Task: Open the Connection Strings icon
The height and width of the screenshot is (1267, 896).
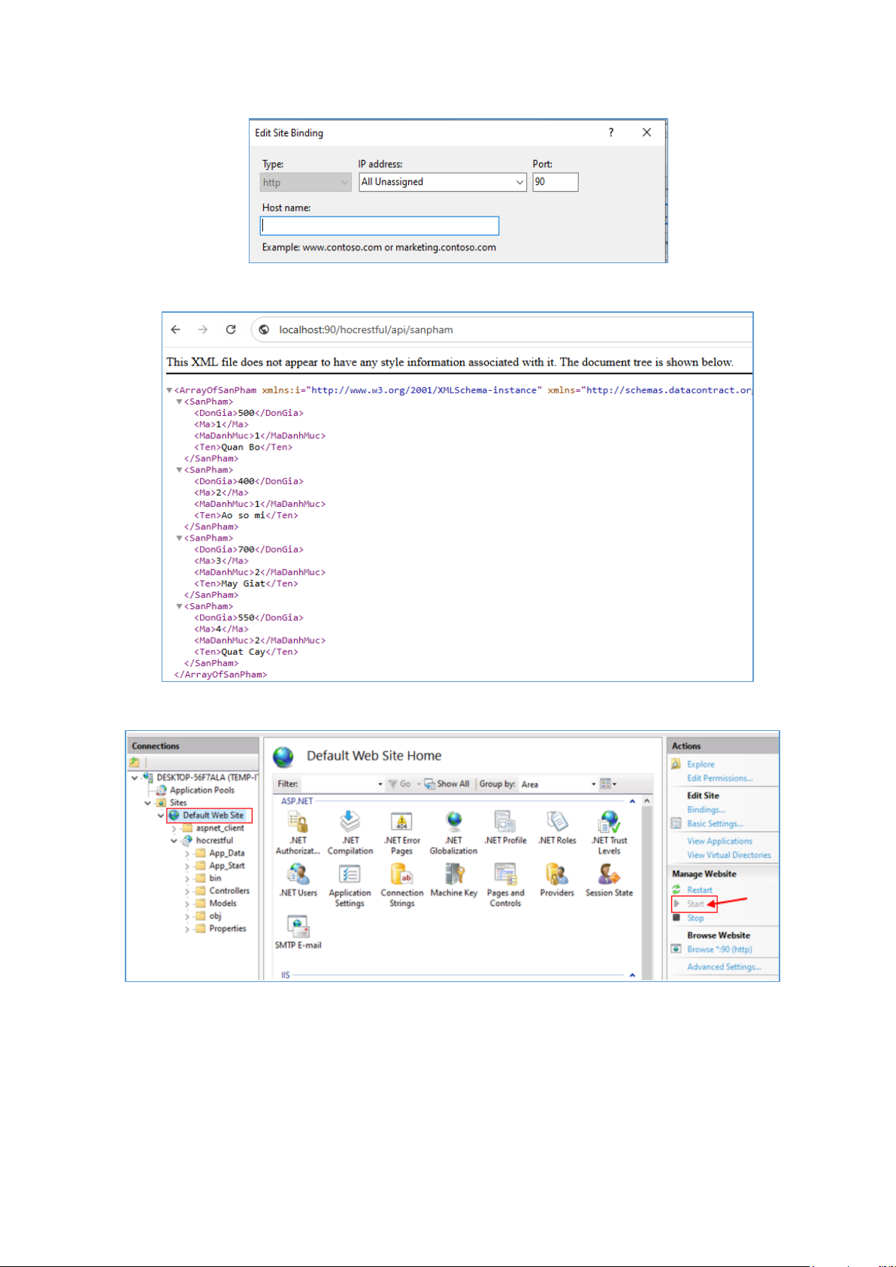Action: [x=401, y=875]
